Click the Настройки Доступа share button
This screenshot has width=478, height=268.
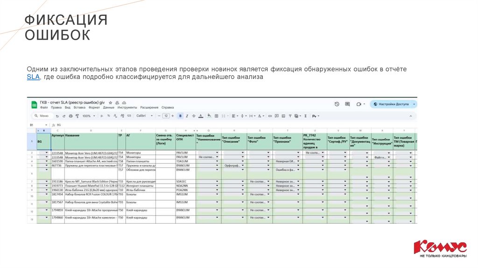[x=391, y=104]
